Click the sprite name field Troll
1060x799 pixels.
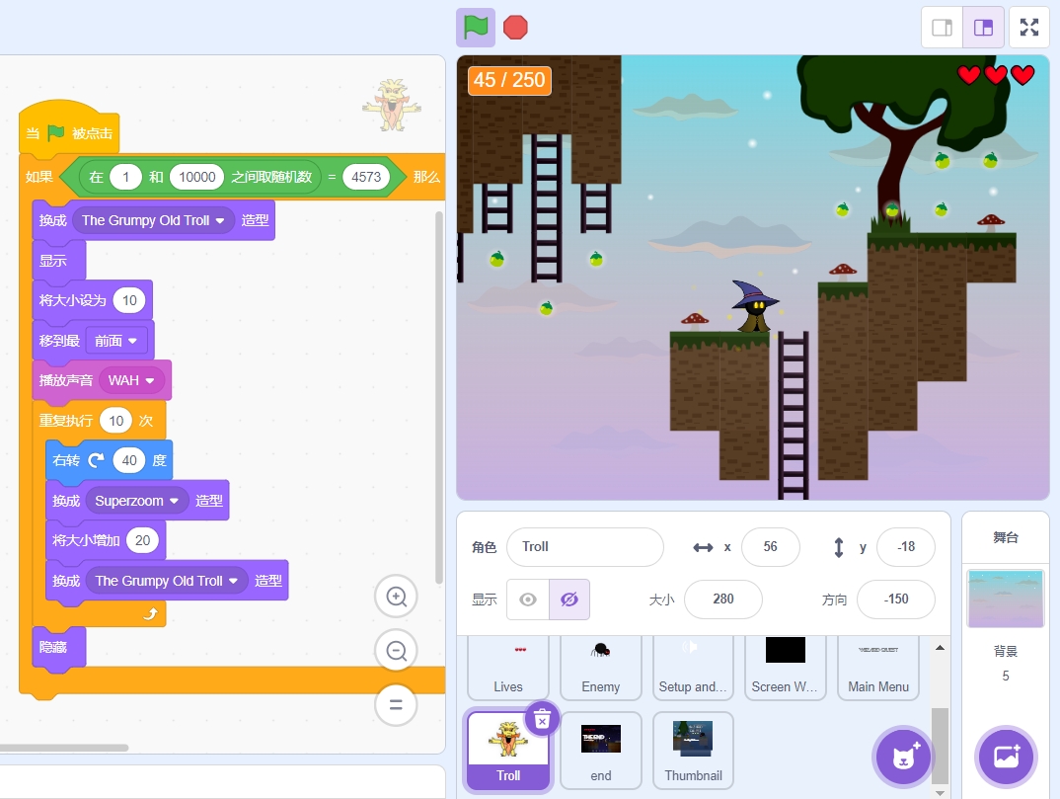coord(584,547)
